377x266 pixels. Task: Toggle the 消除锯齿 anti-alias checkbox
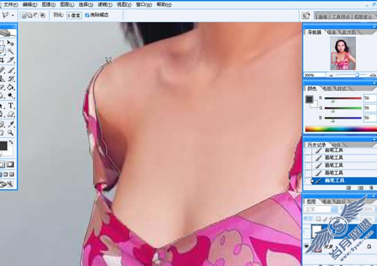87,15
